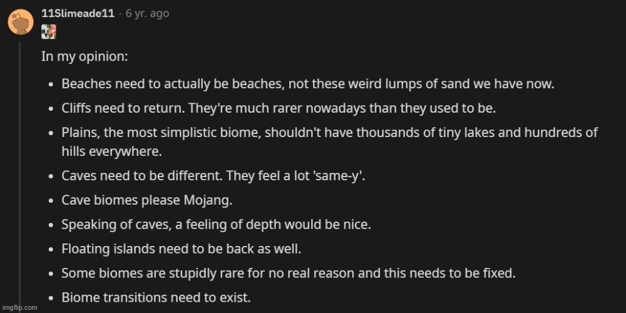The width and height of the screenshot is (626, 313).
Task: Click the imgflip.com watermark
Action: click(x=20, y=307)
